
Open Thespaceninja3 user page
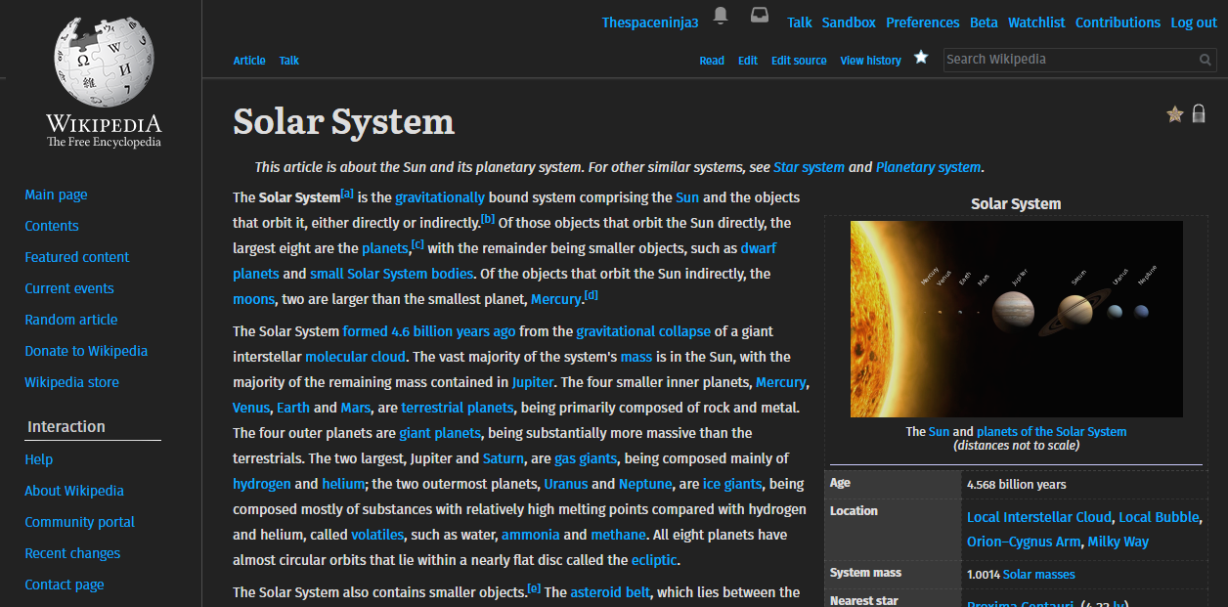650,22
